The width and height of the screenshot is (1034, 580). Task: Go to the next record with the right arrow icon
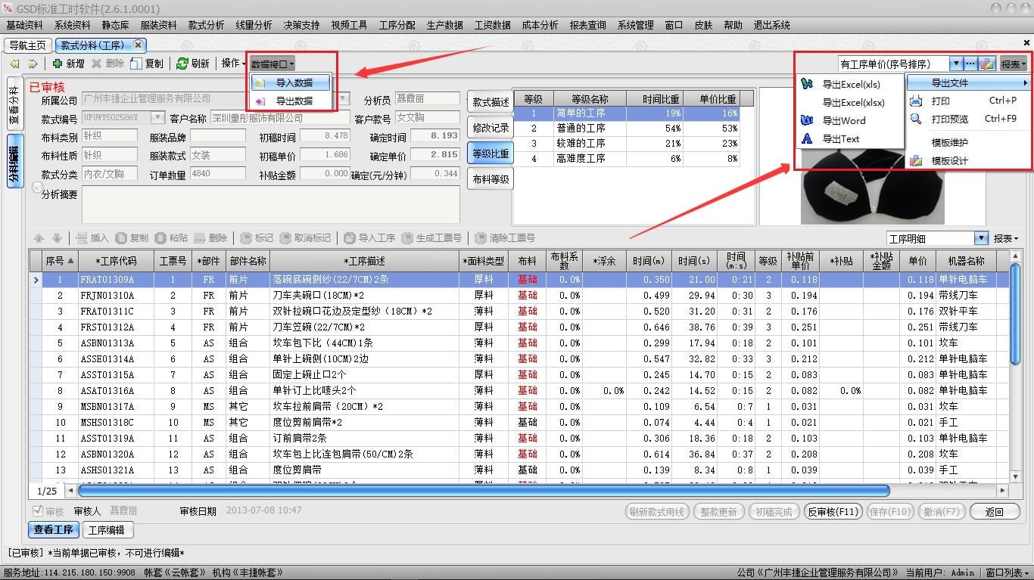[33, 64]
